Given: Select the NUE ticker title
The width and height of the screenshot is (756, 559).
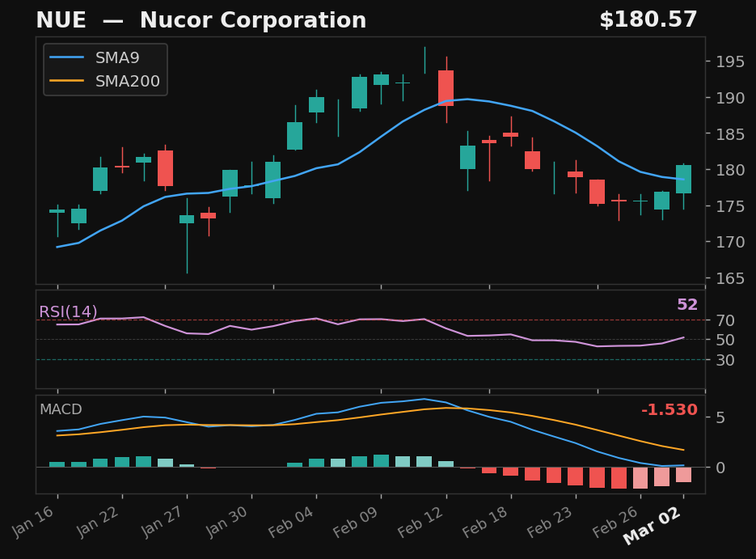Looking at the screenshot, I should (61, 19).
